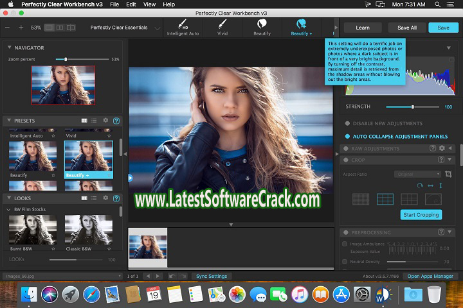Select the golden spiral crop overlay
This screenshot has height=308, width=463.
coord(433,199)
